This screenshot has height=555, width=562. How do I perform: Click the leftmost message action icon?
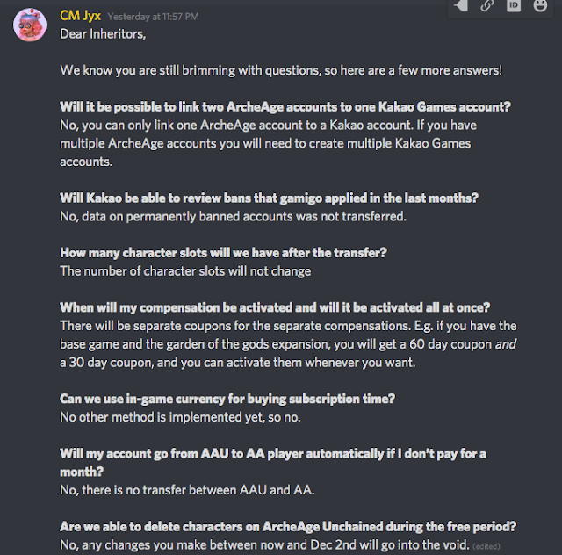[x=461, y=6]
